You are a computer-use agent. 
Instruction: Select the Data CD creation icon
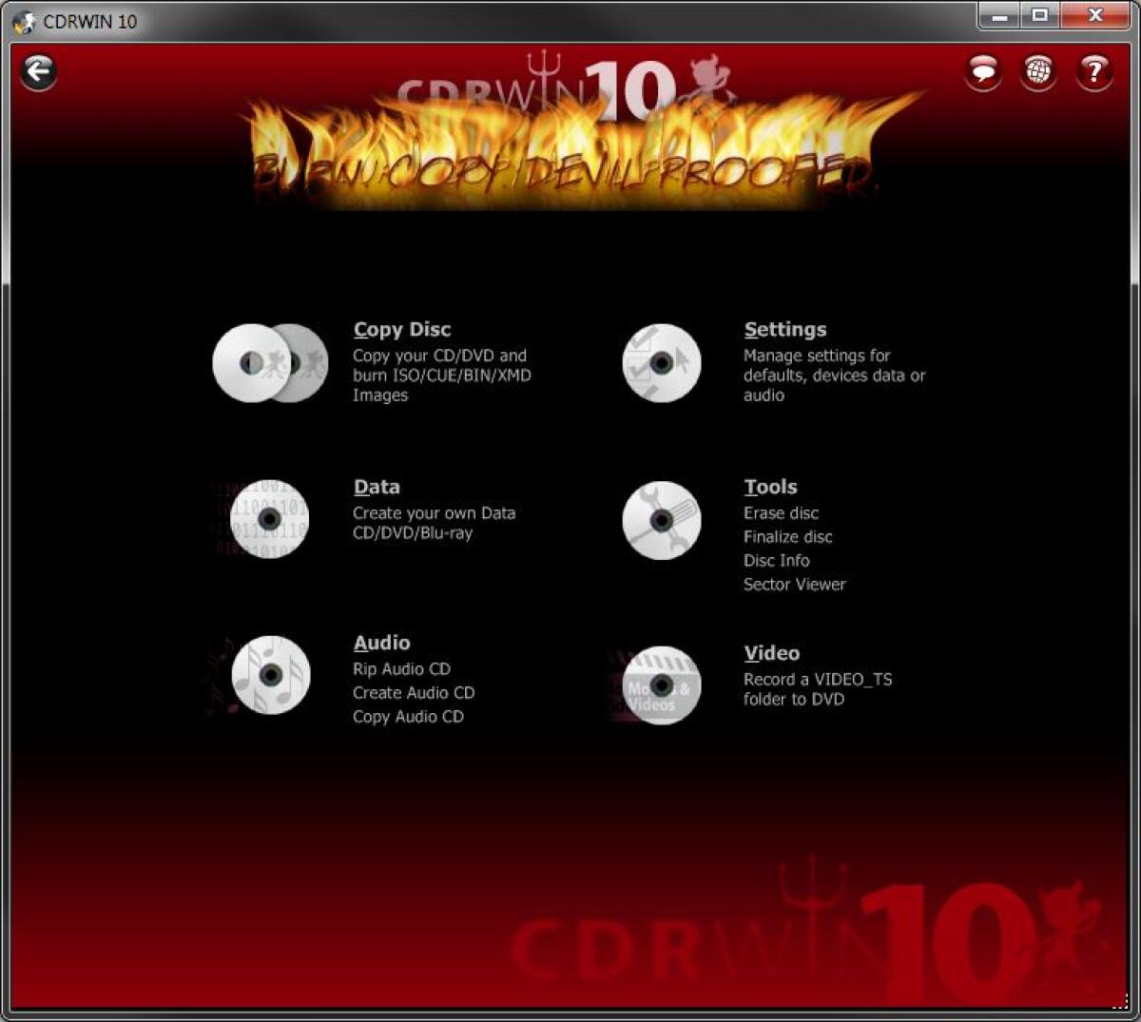pyautogui.click(x=267, y=519)
